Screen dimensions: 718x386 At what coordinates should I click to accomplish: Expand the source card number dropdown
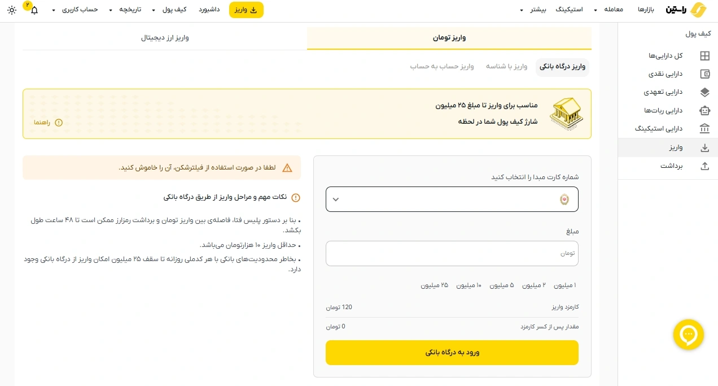point(452,199)
